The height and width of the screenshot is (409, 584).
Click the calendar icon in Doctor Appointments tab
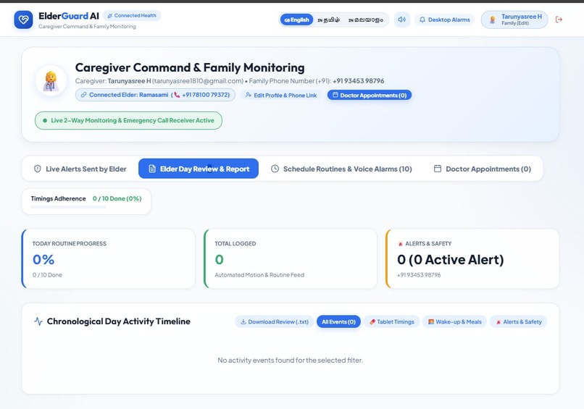point(438,169)
